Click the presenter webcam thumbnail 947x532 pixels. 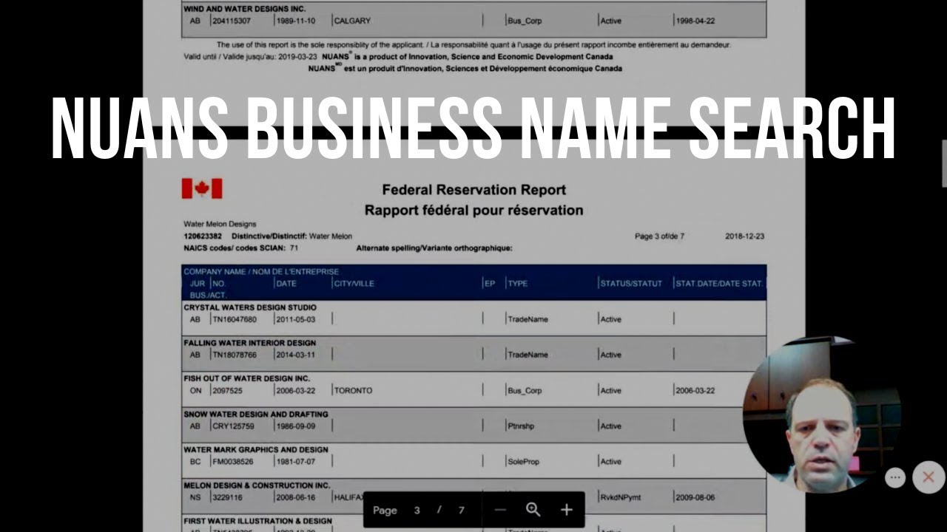pos(821,414)
